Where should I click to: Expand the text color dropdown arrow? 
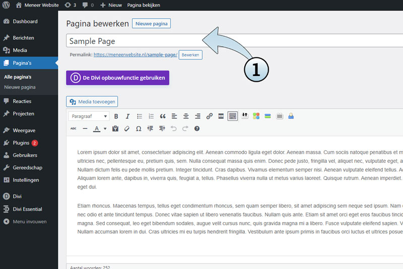tap(105, 129)
